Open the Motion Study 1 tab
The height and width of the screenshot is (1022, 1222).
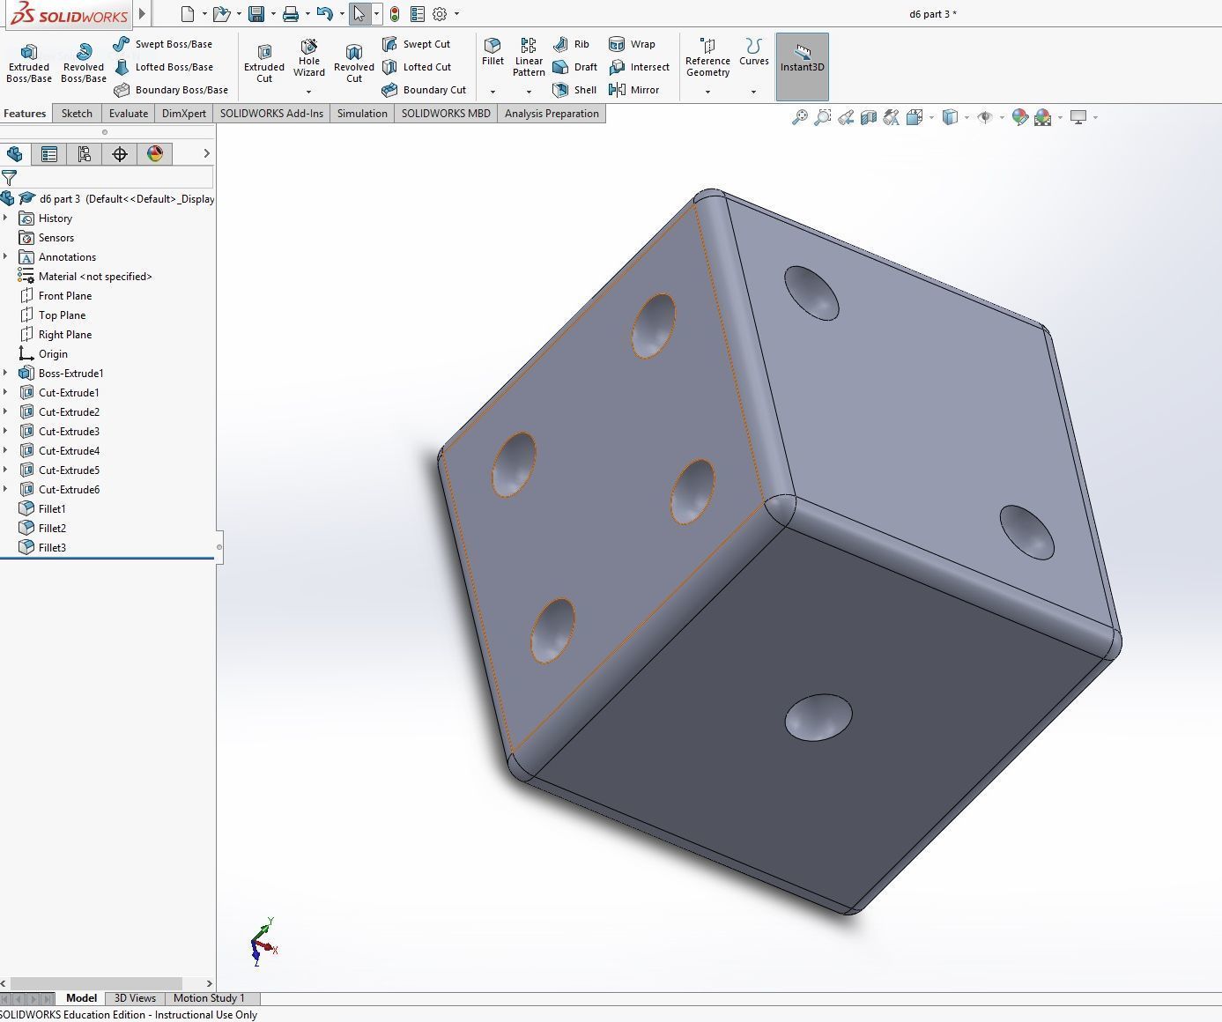click(210, 997)
